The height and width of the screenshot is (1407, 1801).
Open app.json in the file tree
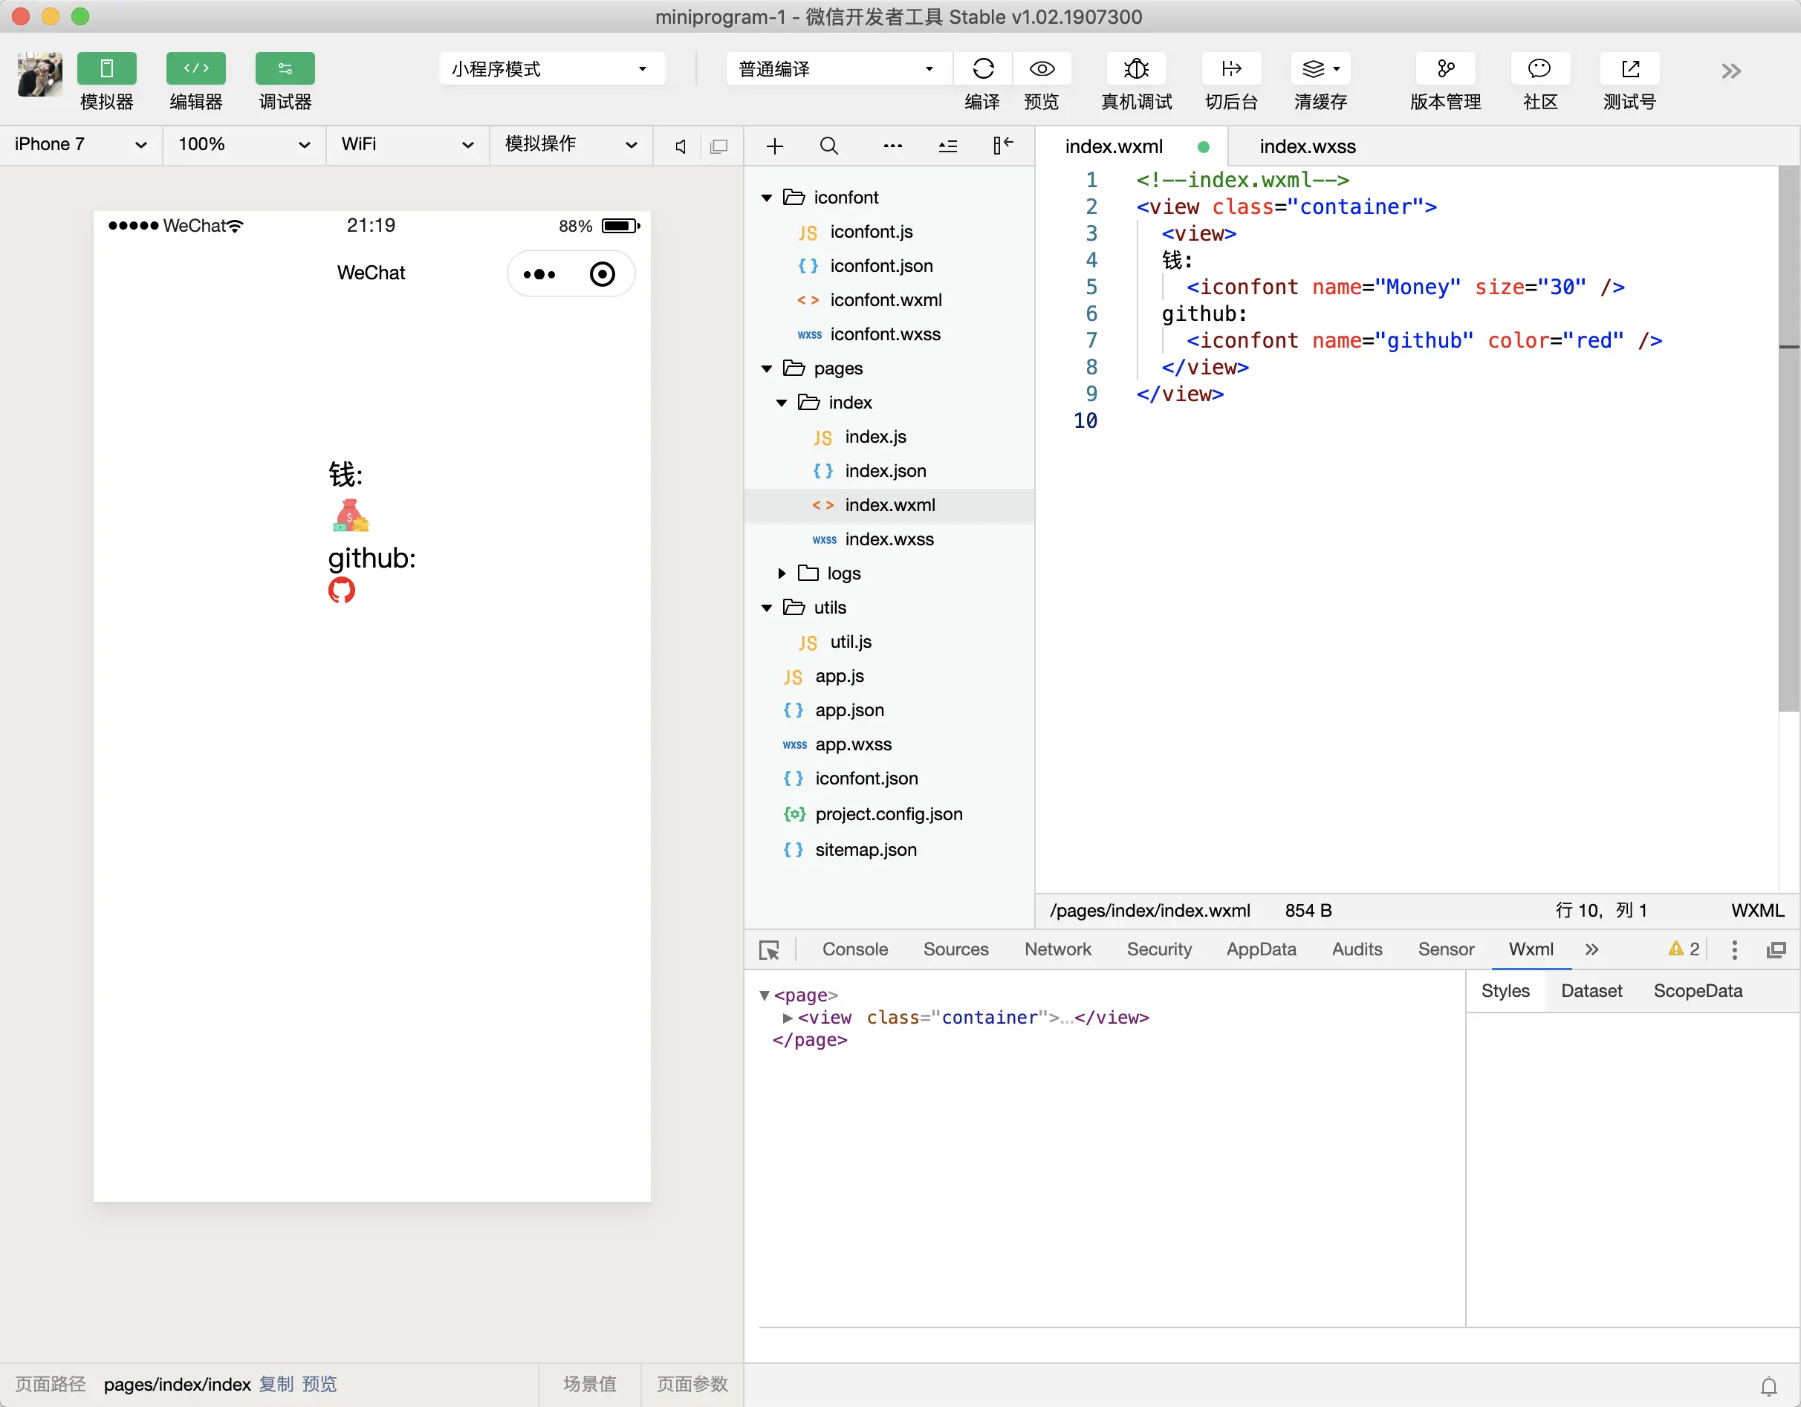848,710
